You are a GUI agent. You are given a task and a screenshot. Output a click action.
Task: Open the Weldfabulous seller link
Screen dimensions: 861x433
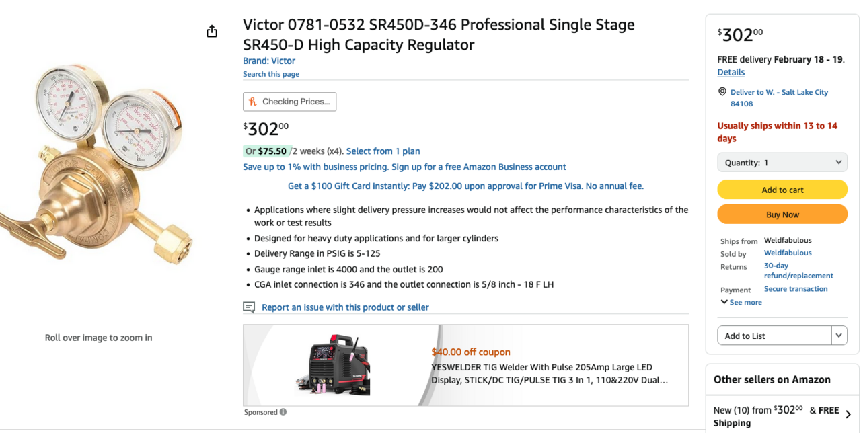788,253
